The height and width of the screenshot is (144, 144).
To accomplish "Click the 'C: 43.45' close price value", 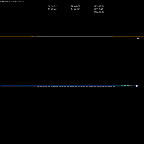I will [52, 9].
